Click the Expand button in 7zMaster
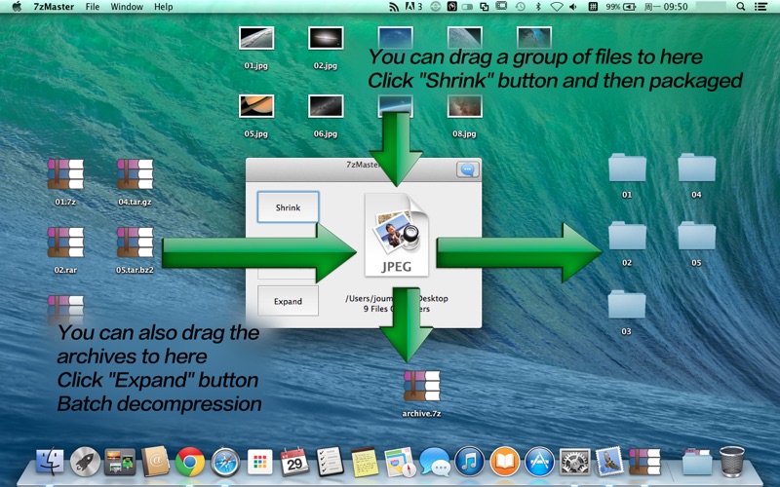Image resolution: width=780 pixels, height=487 pixels. pos(288,301)
